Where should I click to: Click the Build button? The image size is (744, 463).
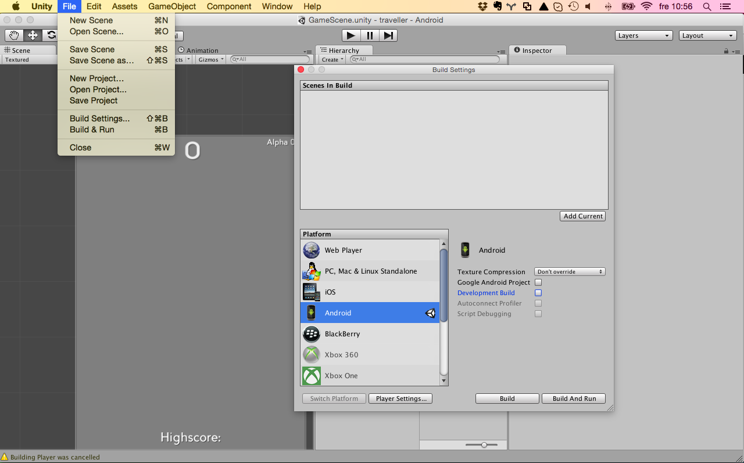coord(507,399)
